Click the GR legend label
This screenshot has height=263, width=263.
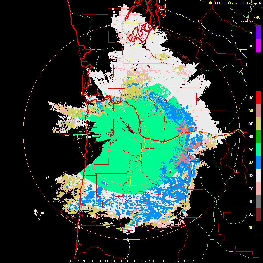pyautogui.click(x=251, y=111)
